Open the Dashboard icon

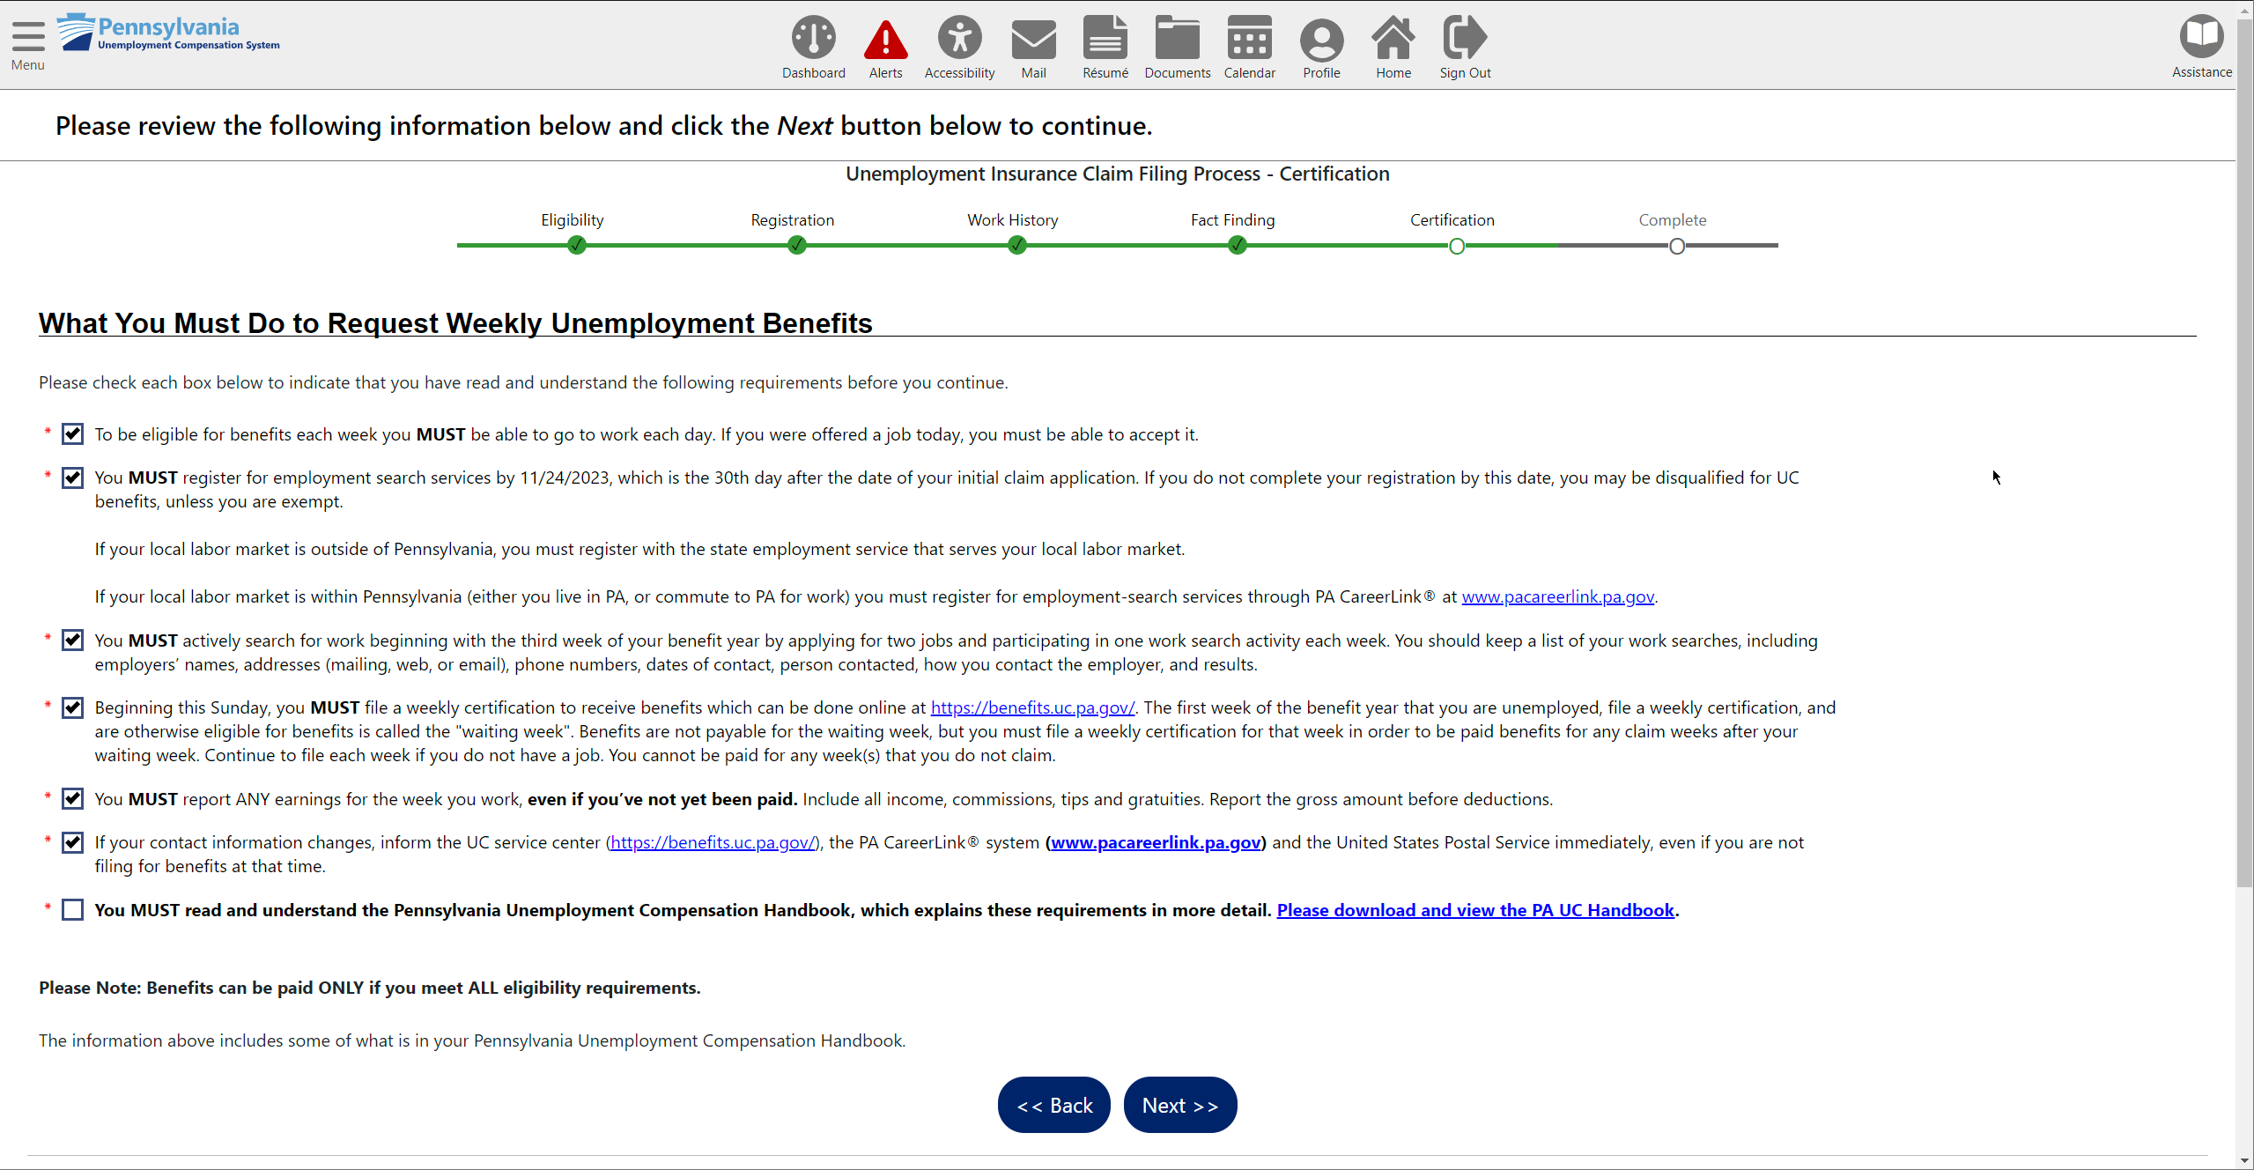[813, 39]
